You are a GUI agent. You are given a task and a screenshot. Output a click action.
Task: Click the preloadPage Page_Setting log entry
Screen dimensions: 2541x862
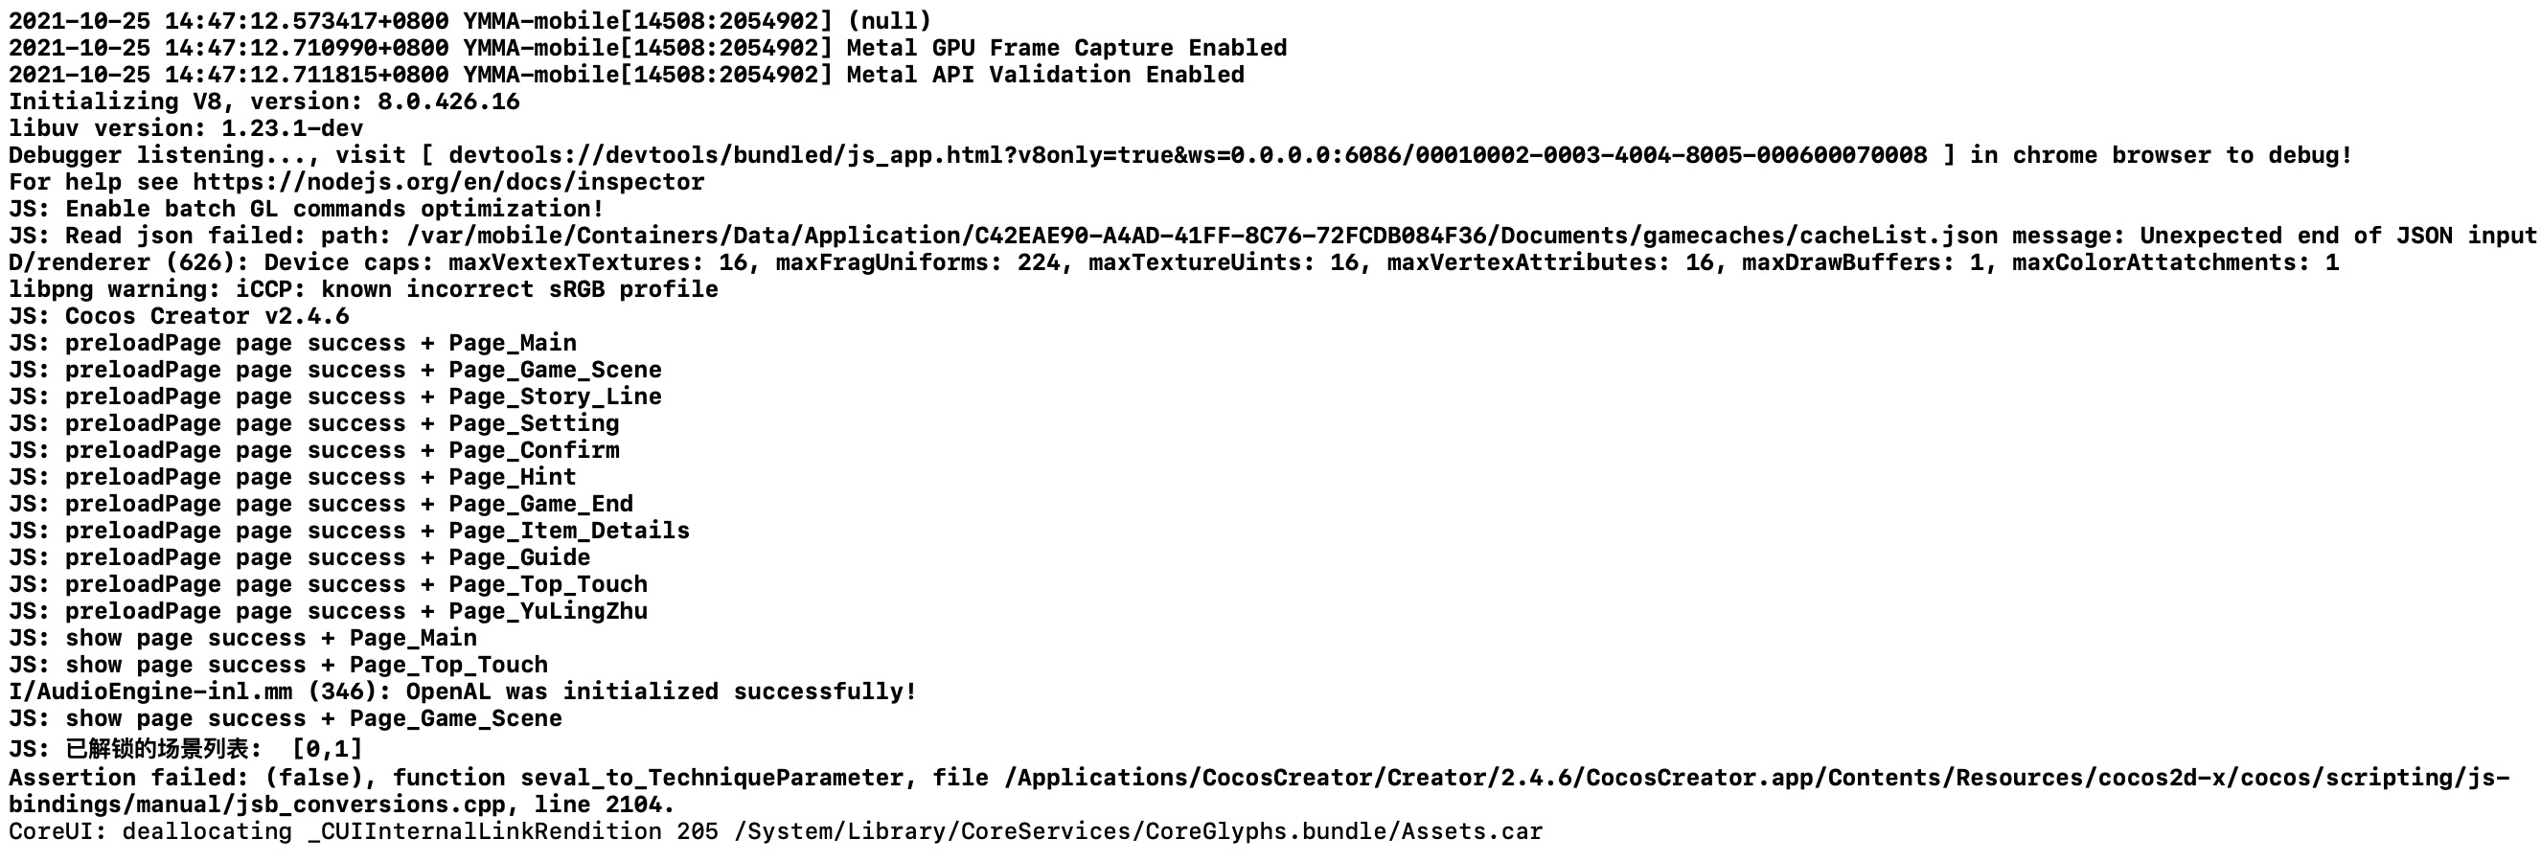(x=313, y=424)
